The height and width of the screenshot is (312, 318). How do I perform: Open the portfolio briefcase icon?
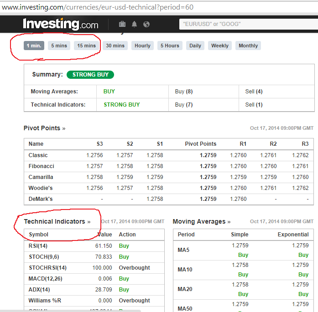point(122,24)
